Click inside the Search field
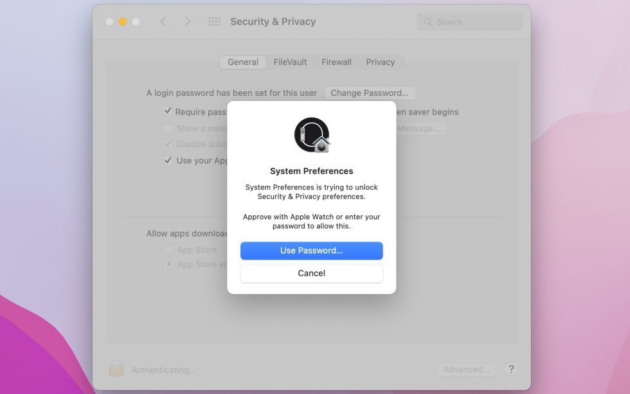 point(469,21)
